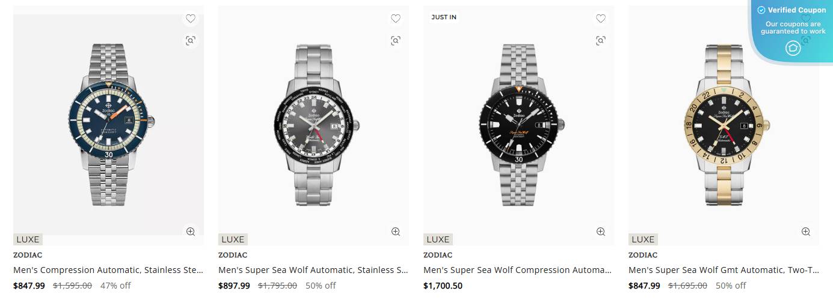Enlarge the black Super Sea Wolf Compression image
This screenshot has width=833, height=306.
pyautogui.click(x=601, y=232)
